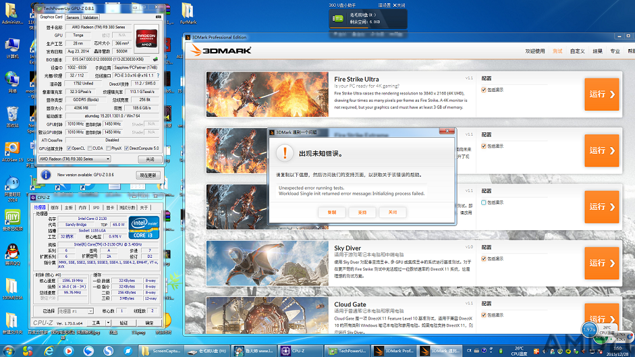Toggle OpenCL checkbox in GPU-Z
The width and height of the screenshot is (635, 357).
pos(69,148)
